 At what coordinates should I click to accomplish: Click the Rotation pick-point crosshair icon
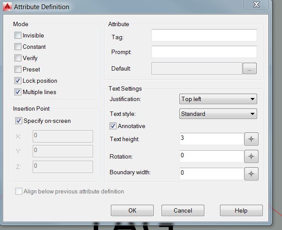coord(251,156)
